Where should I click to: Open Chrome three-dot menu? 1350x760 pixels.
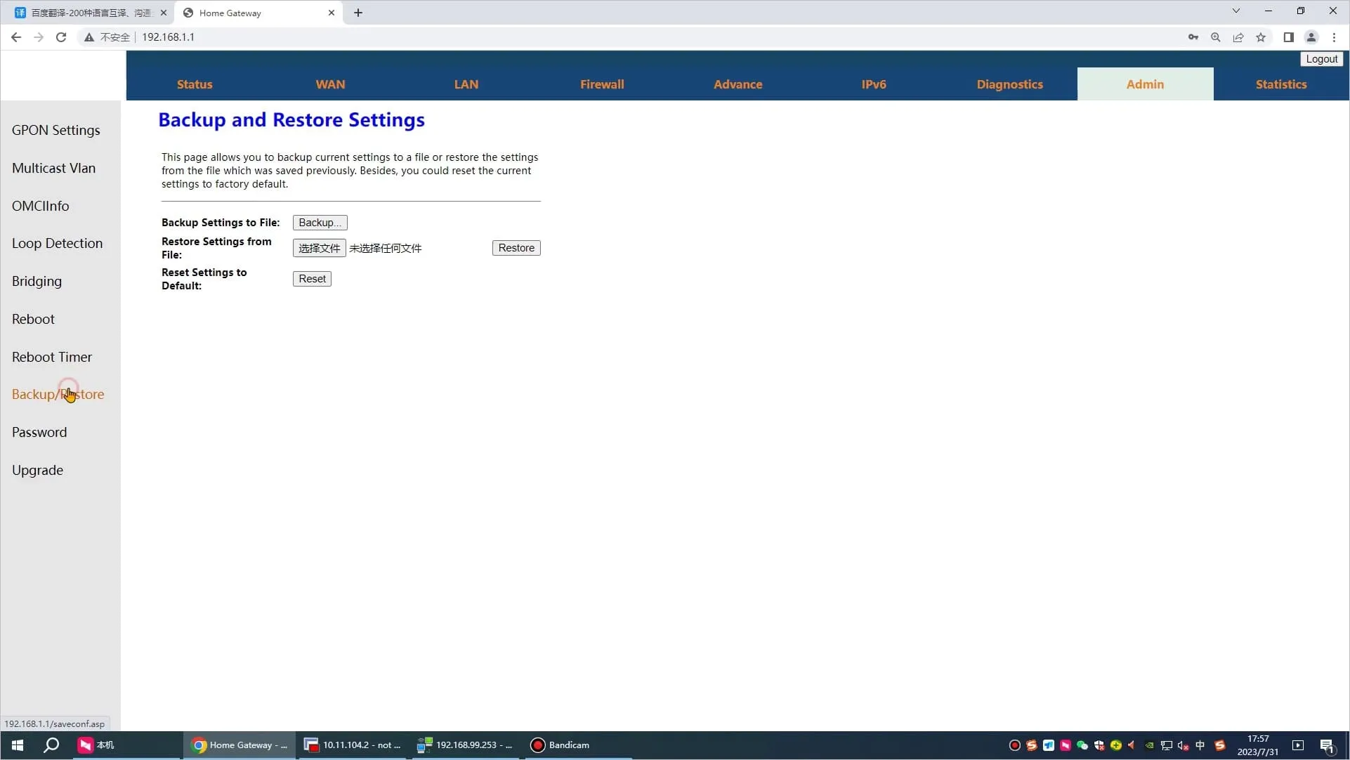[1334, 37]
